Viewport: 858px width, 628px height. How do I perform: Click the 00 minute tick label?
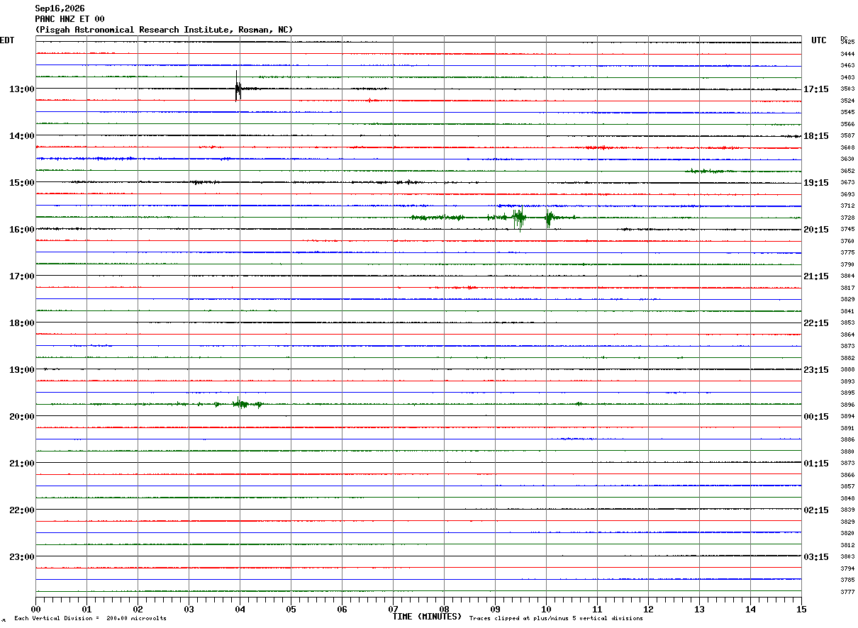35,609
